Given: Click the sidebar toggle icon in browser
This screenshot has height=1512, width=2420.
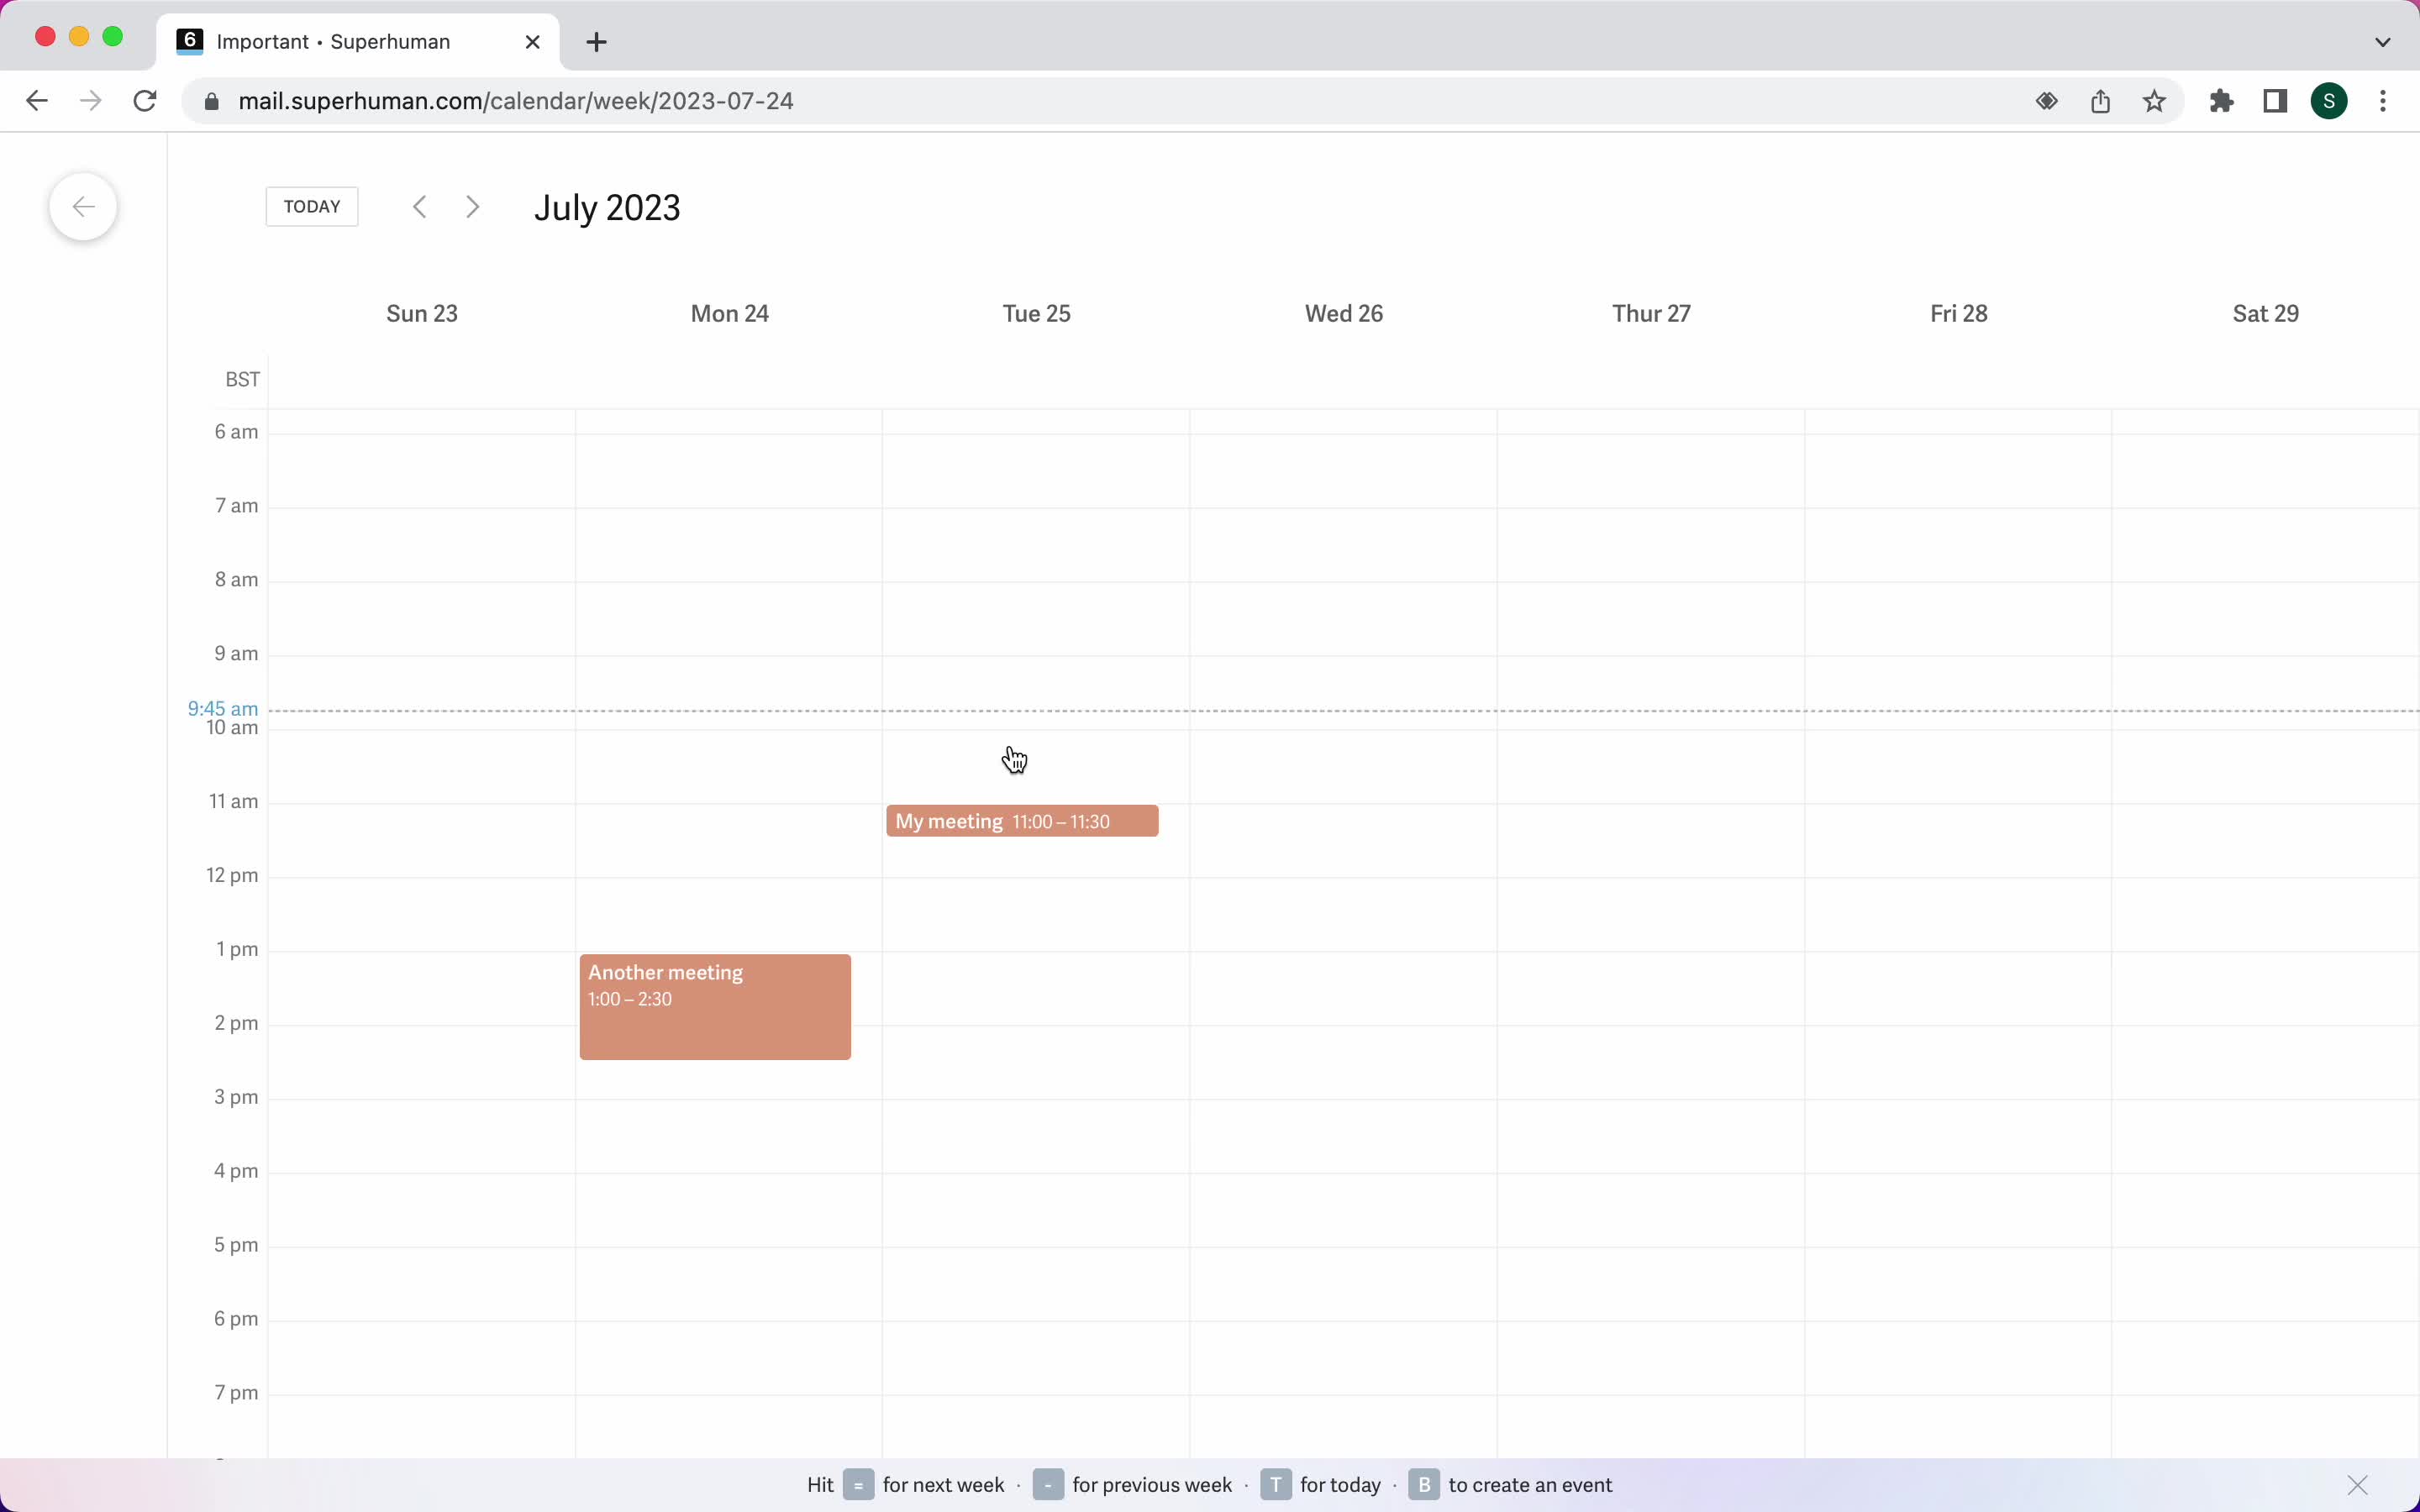Looking at the screenshot, I should click(x=2275, y=101).
